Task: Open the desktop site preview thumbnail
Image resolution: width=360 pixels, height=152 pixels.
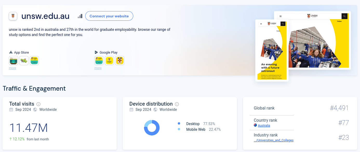Action: pos(319,40)
